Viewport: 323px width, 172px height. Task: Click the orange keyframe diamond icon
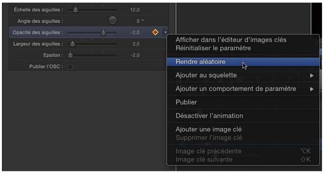155,32
